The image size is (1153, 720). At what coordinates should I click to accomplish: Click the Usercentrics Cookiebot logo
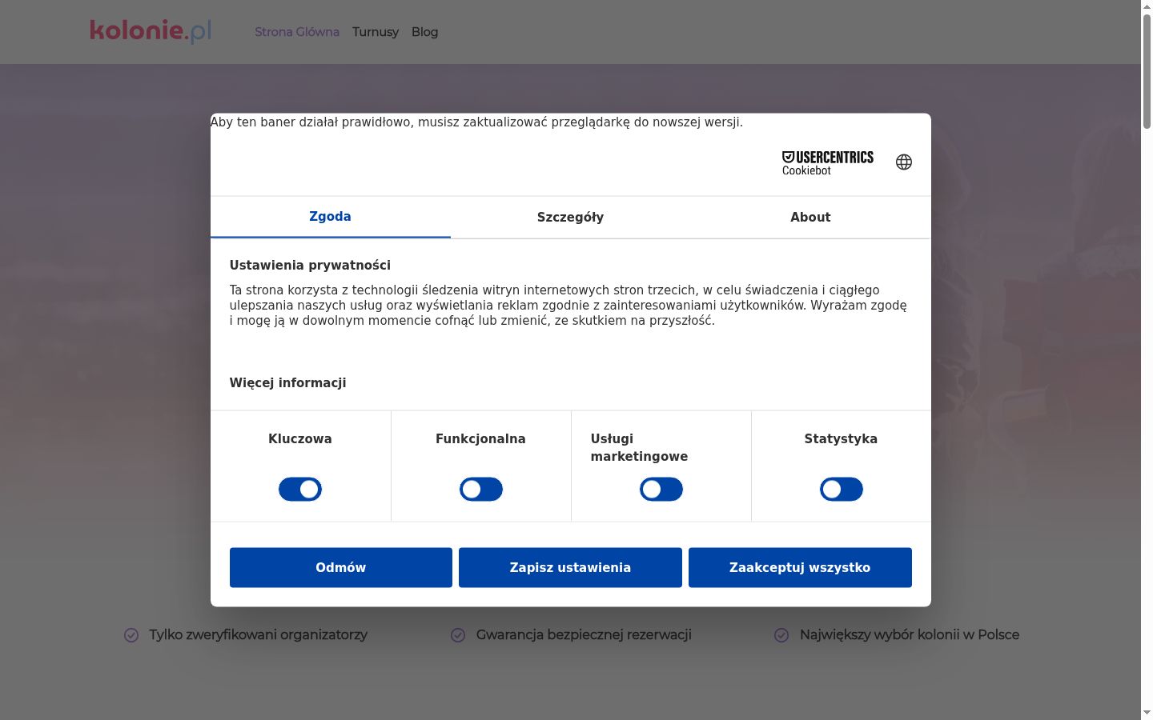[828, 163]
